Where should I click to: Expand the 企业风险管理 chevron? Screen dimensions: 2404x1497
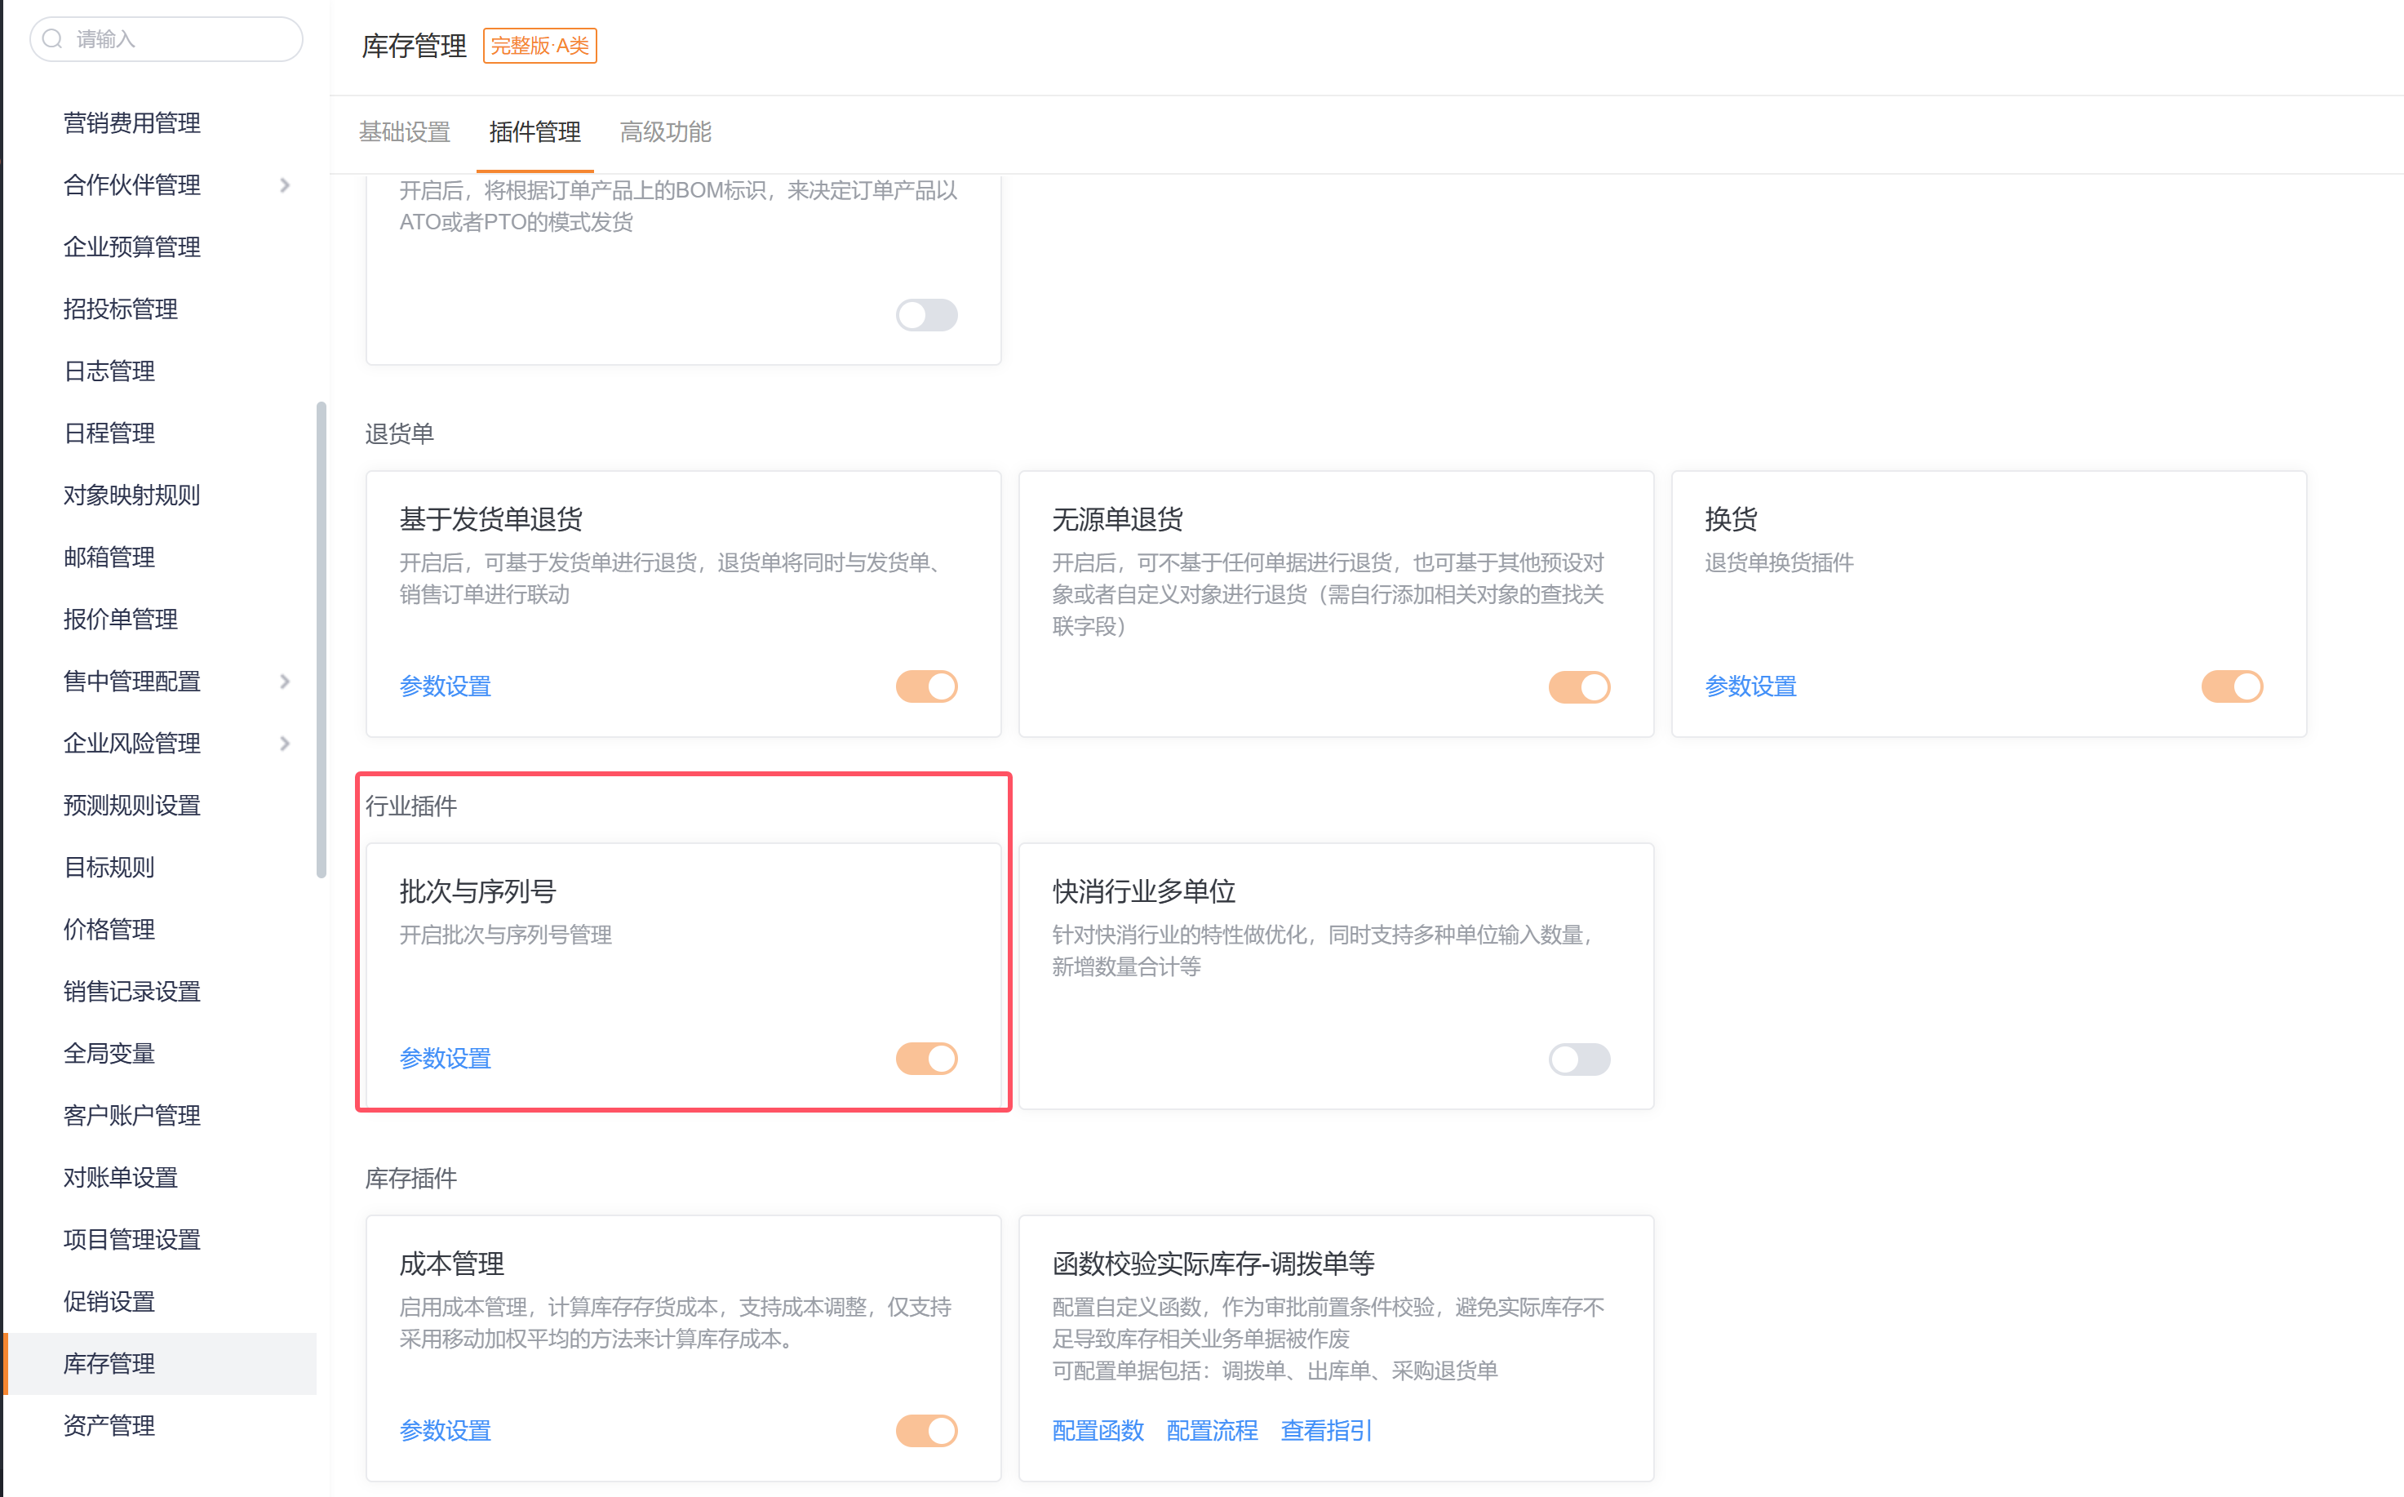285,744
